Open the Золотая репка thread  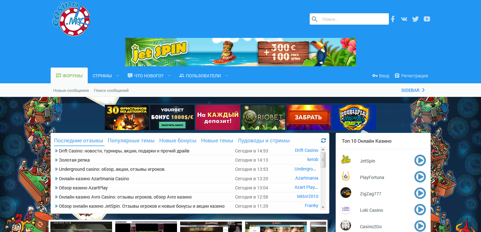(x=74, y=160)
